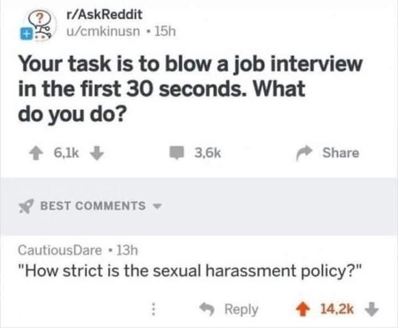The image size is (398, 328).
Task: Open the BEST COMMENTS sorting label
Action: pyautogui.click(x=93, y=206)
